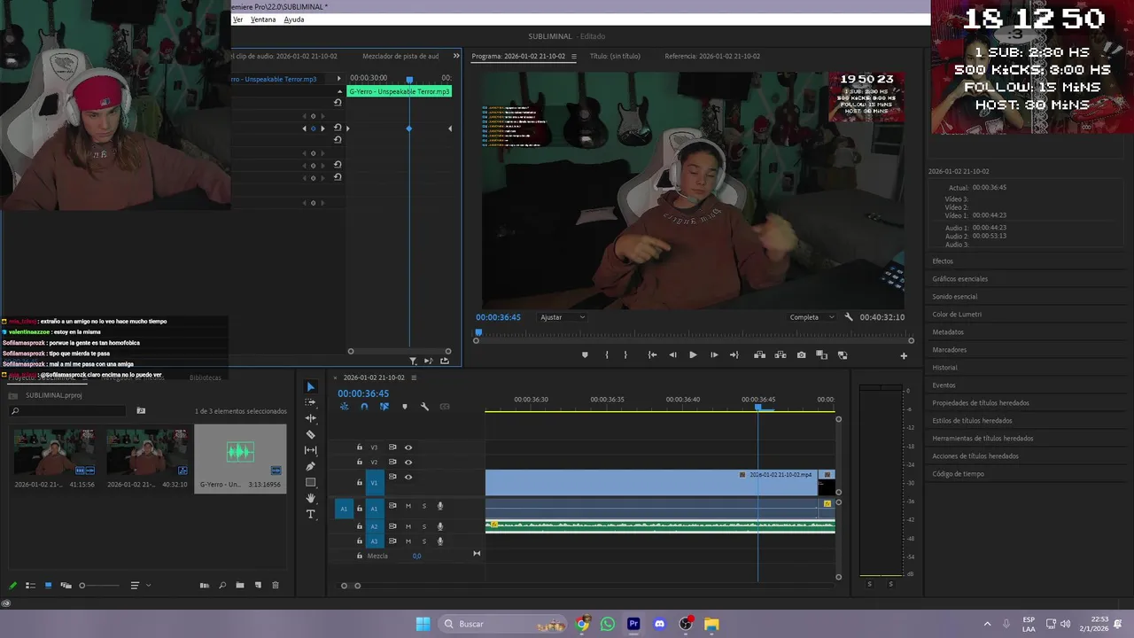
Task: Open timeline display settings wrench
Action: coord(424,407)
